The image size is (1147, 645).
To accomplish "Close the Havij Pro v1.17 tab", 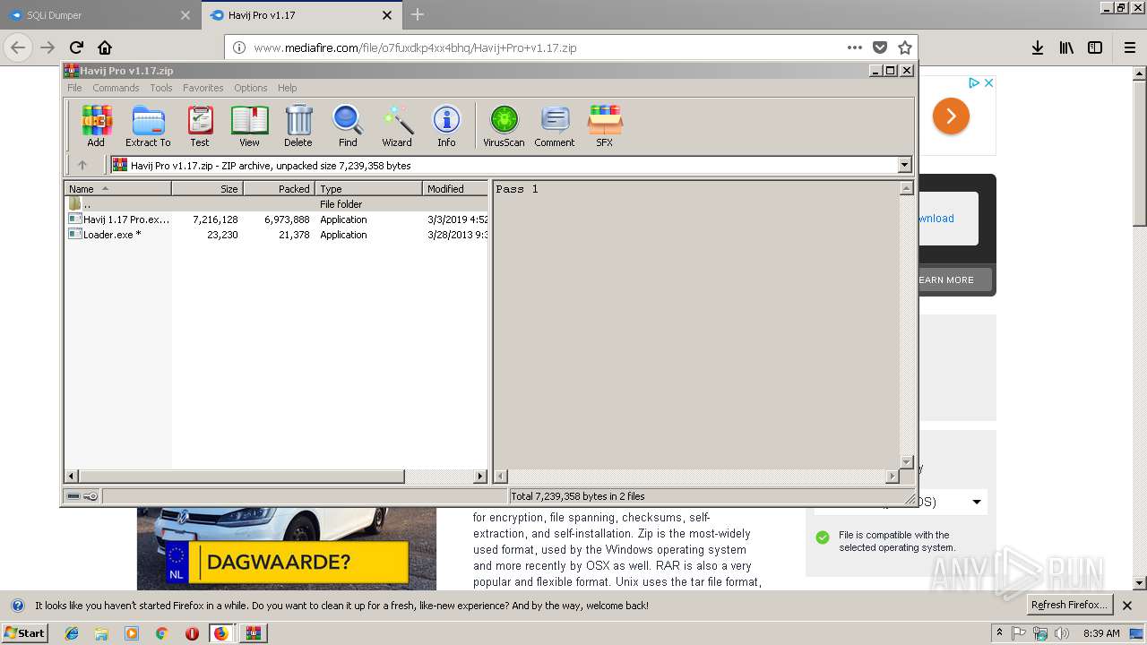I will point(387,15).
